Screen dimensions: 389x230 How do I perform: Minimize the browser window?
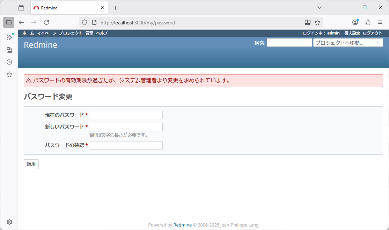click(x=348, y=7)
